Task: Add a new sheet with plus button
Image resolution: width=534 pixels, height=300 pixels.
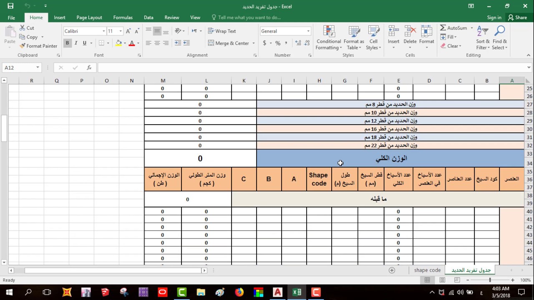Action: coord(392,270)
